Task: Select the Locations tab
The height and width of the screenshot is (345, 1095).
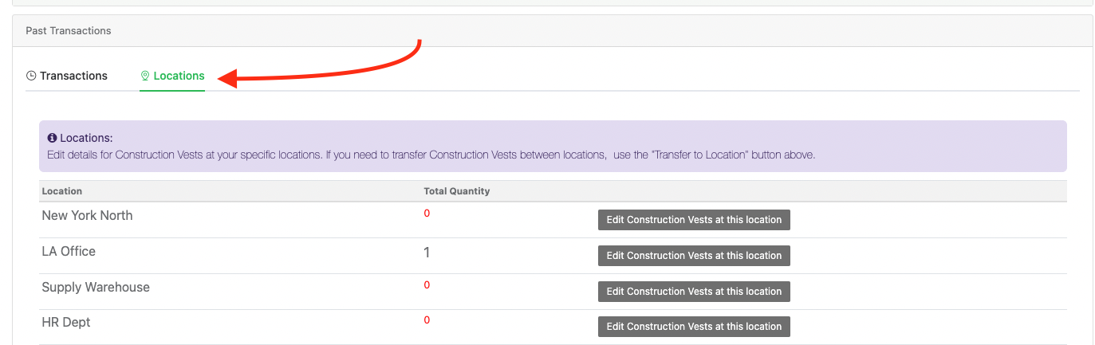Action: (179, 76)
